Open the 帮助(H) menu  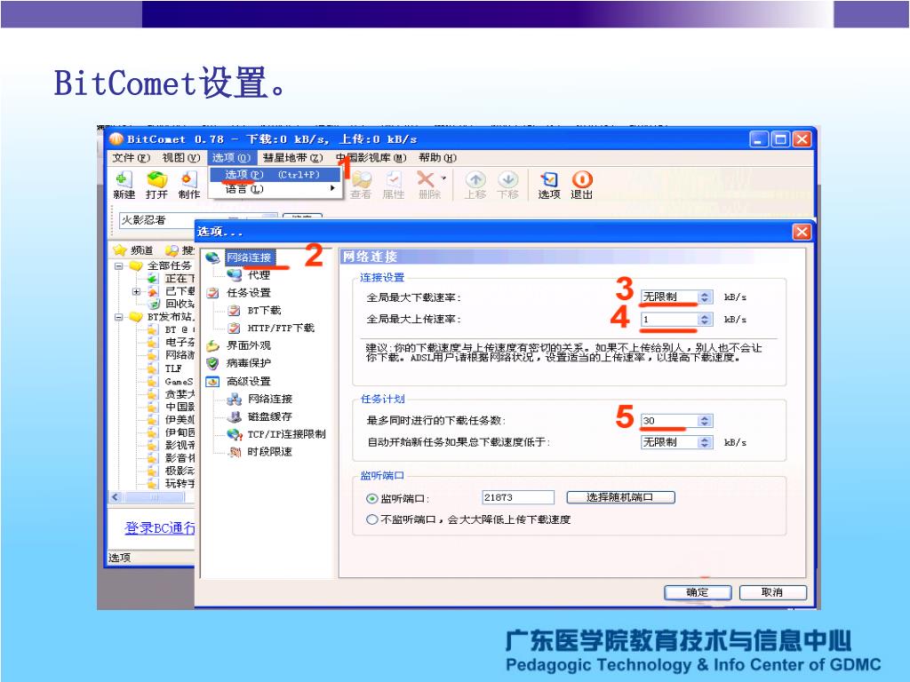(x=437, y=158)
